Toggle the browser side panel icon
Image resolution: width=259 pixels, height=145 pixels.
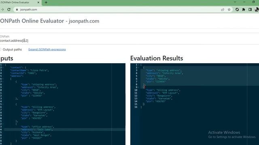click(x=250, y=10)
